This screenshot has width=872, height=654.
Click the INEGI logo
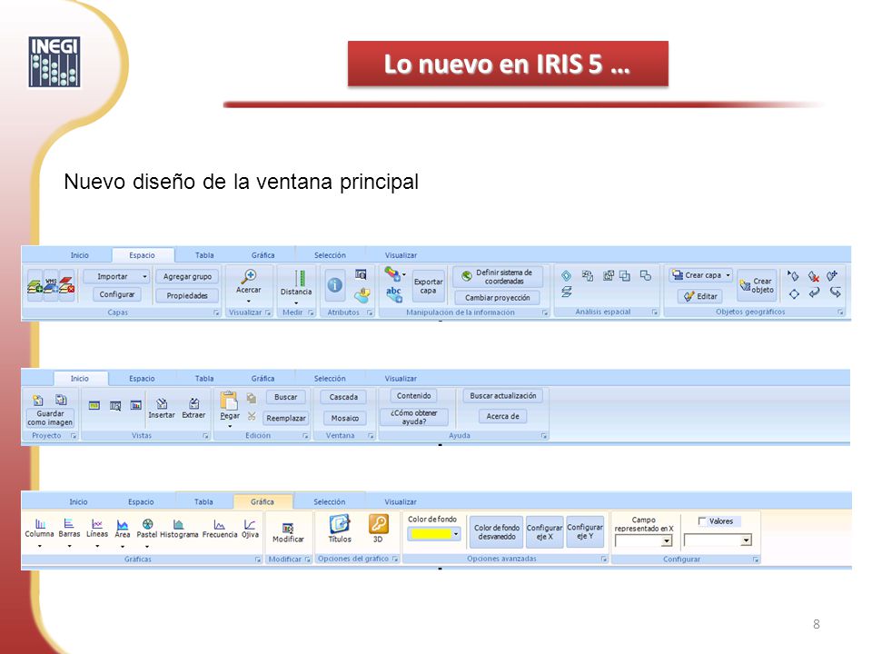54,62
